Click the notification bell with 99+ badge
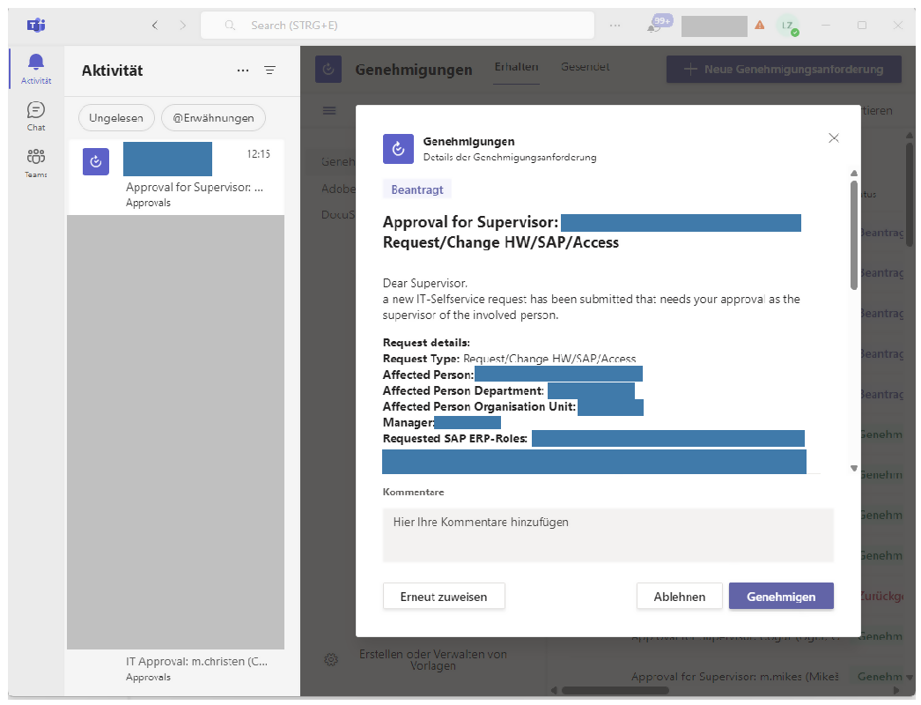Screen dimensions: 921x705 tap(657, 25)
